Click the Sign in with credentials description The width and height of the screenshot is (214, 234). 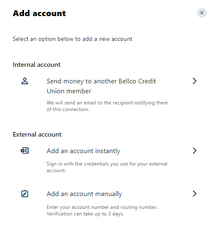click(x=107, y=167)
